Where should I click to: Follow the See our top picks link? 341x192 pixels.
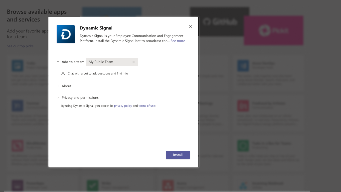pyautogui.click(x=20, y=46)
